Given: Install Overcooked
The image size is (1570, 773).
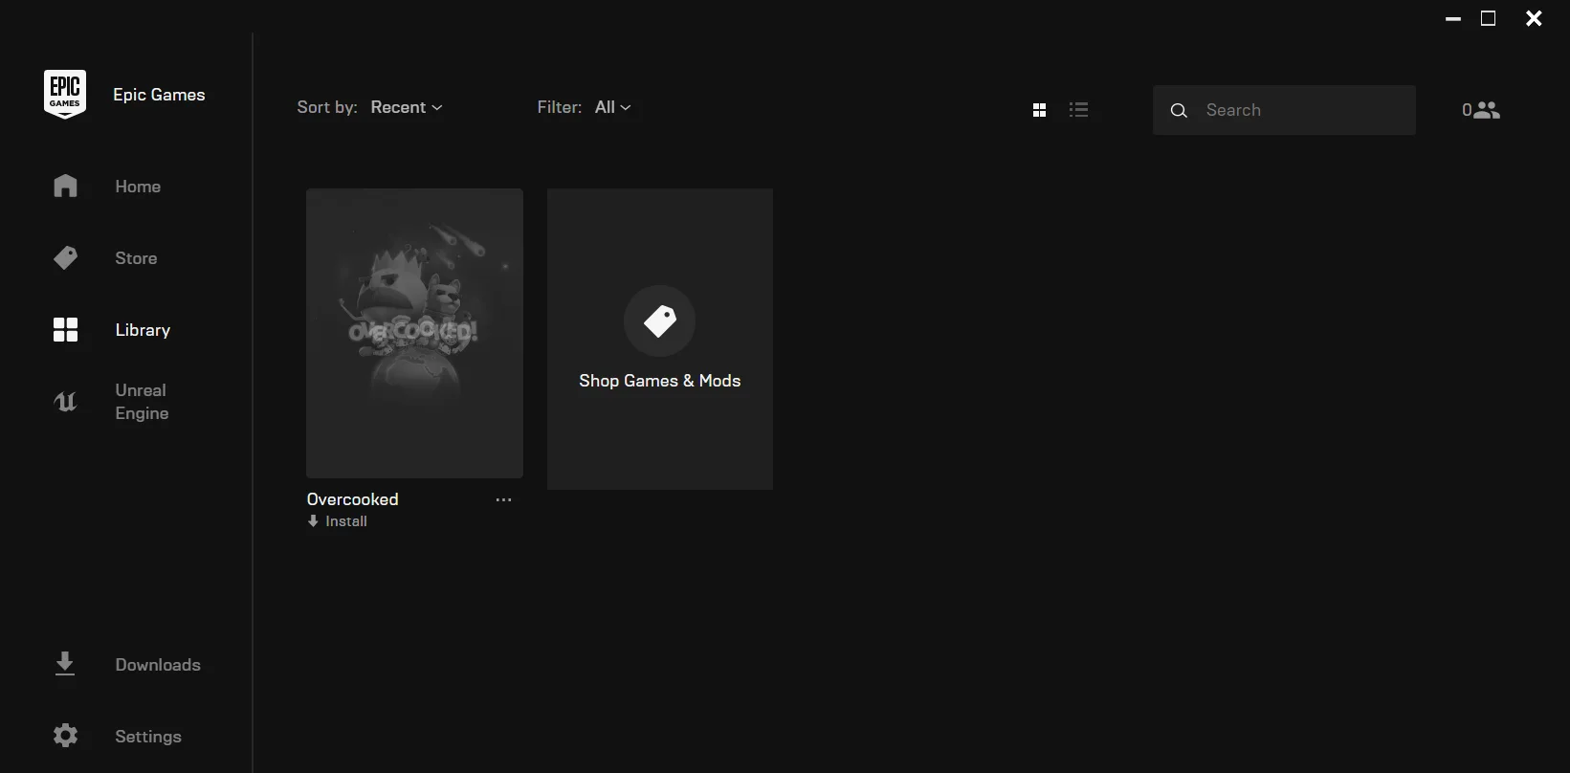Looking at the screenshot, I should tap(337, 521).
